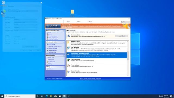Open Mail from the taskbar
The width and height of the screenshot is (174, 98).
tap(60, 96)
